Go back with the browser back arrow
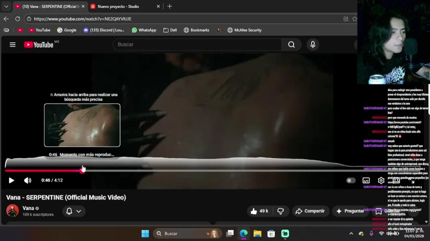Screen dimensions: 430x241 click(x=6, y=19)
